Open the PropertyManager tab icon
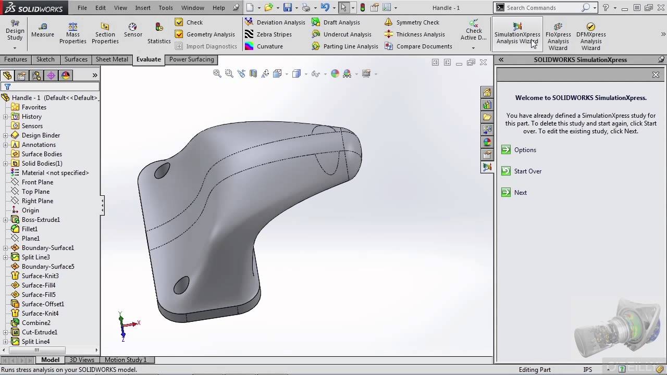Viewport: 667px width, 375px height. (x=21, y=76)
